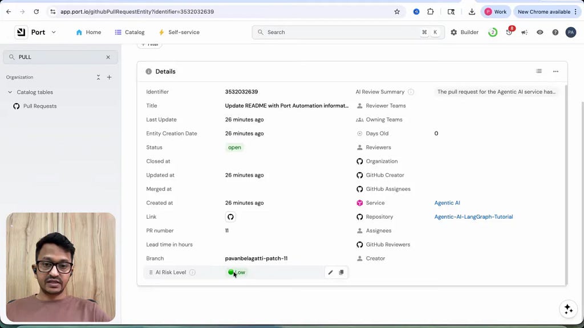The image size is (584, 328).
Task: Focus the global Search field
Action: [348, 32]
